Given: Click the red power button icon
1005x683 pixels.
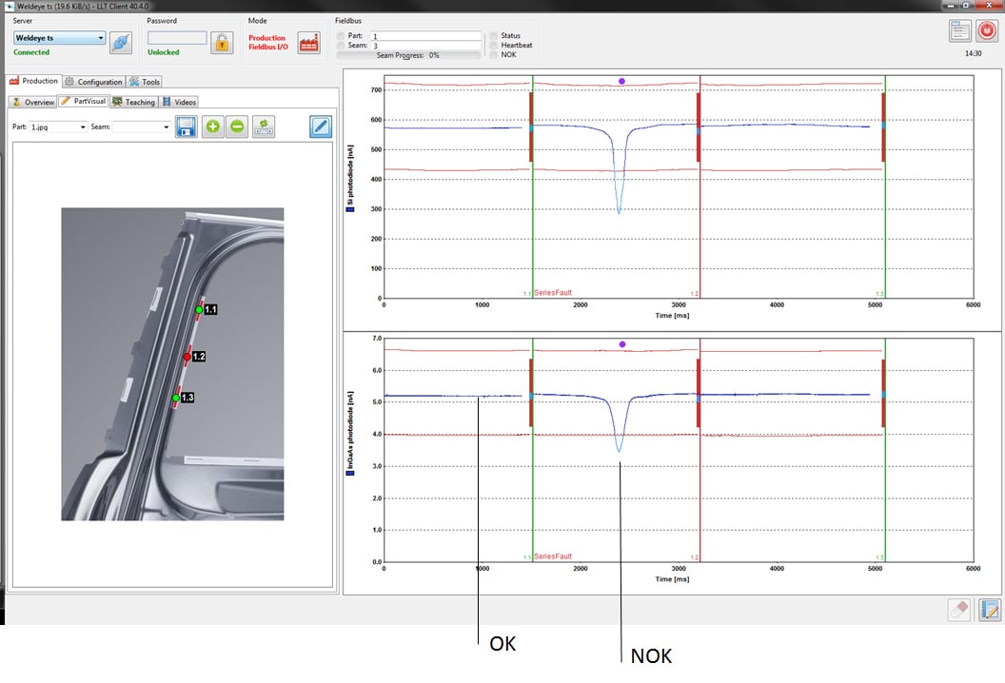Looking at the screenshot, I should 987,30.
